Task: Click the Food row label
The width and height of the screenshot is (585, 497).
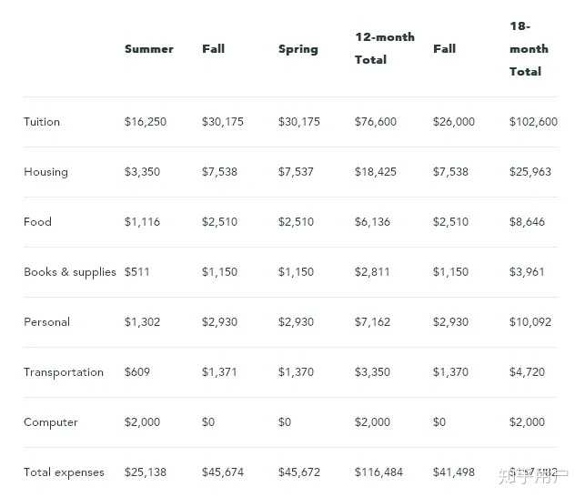Action: pyautogui.click(x=37, y=222)
